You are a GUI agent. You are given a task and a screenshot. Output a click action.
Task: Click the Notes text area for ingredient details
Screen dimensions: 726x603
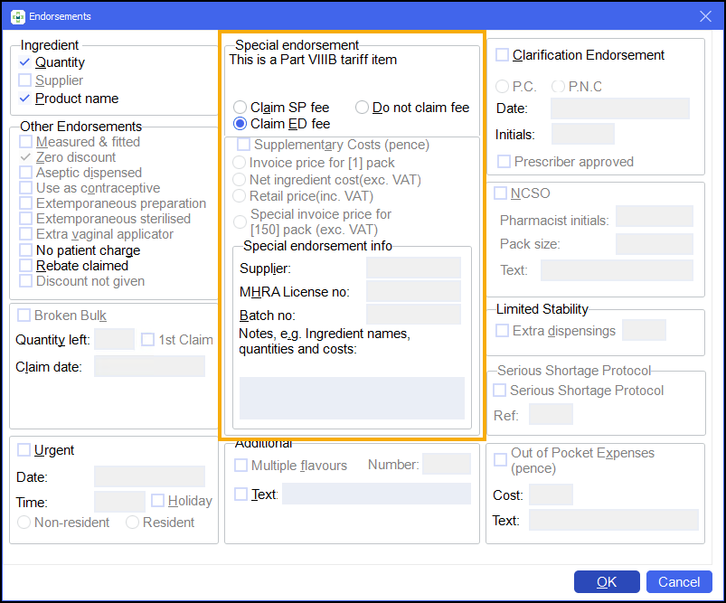click(352, 398)
